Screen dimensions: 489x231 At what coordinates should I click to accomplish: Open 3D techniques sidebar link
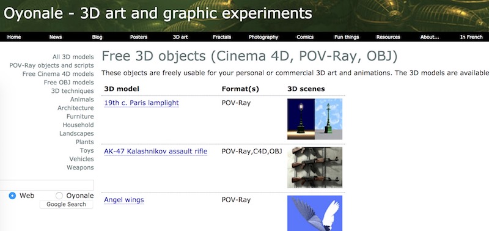[72, 91]
